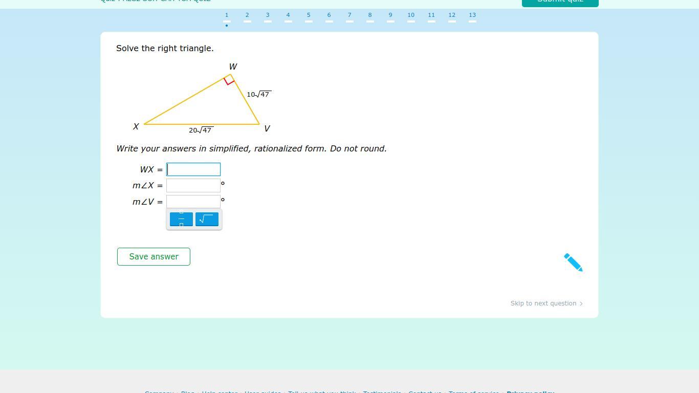Open the last question, number 13
Image resolution: width=699 pixels, height=393 pixels.
472,15
